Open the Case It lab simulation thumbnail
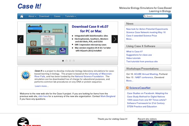 pos(47,39)
